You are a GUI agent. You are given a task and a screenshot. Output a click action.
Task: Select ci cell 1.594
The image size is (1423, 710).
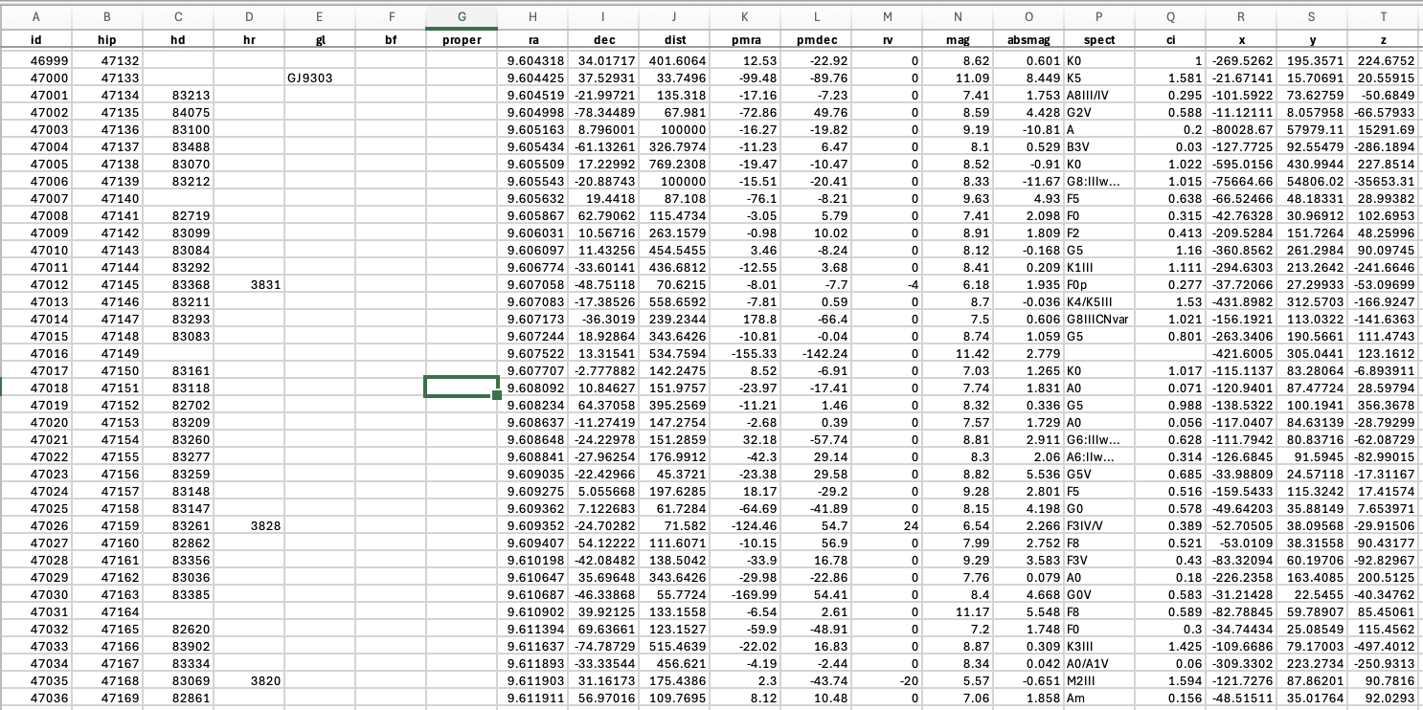click(1170, 679)
